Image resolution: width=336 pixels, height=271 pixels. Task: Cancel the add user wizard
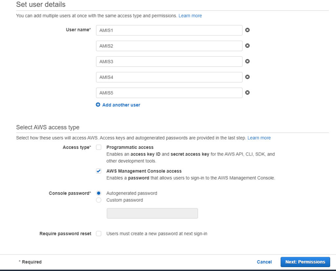(x=264, y=262)
